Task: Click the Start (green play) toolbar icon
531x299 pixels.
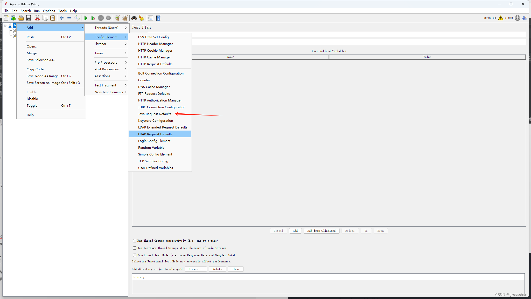Action: pos(86,18)
